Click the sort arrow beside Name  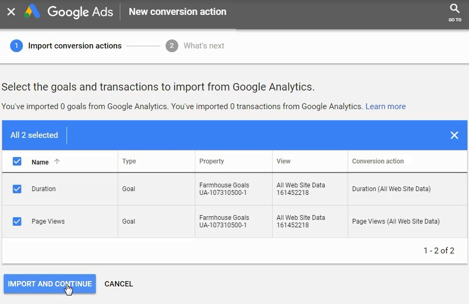57,161
